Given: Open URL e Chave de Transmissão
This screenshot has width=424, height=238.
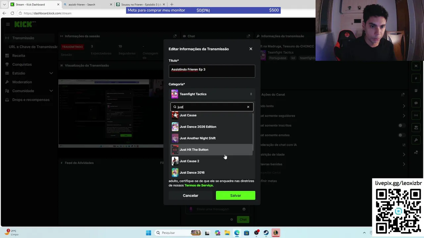Looking at the screenshot, I should (x=33, y=47).
